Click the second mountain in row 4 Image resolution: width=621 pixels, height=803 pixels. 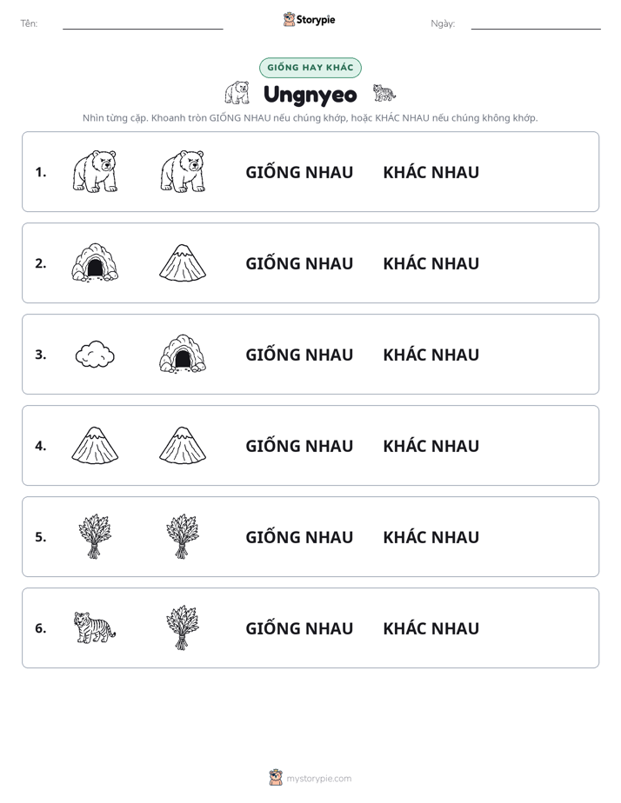183,446
